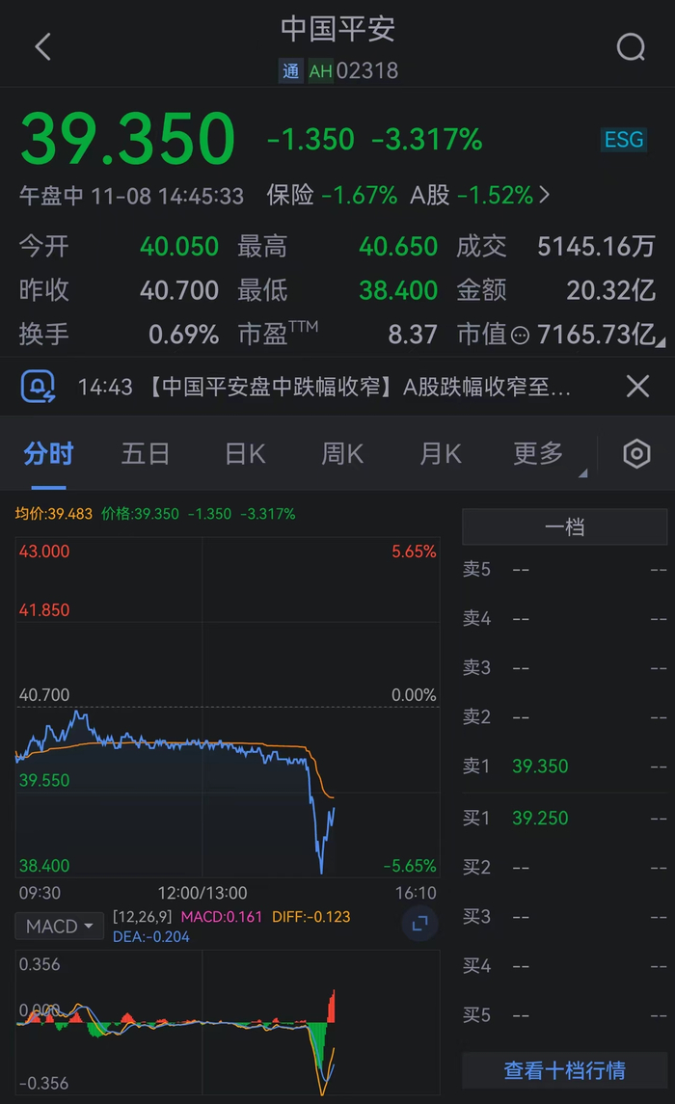Tap the MACD:0.161 value

point(221,917)
